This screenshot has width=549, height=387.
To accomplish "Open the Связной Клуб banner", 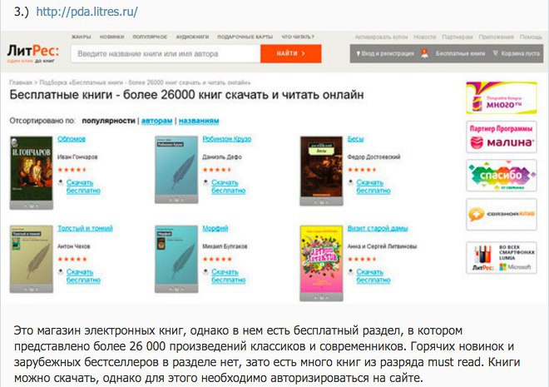I will [x=501, y=215].
